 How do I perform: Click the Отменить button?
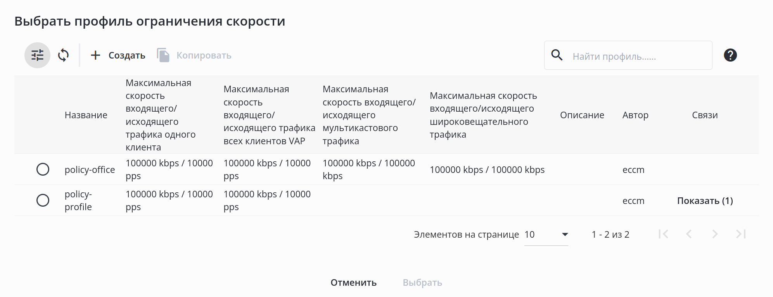[x=353, y=283]
